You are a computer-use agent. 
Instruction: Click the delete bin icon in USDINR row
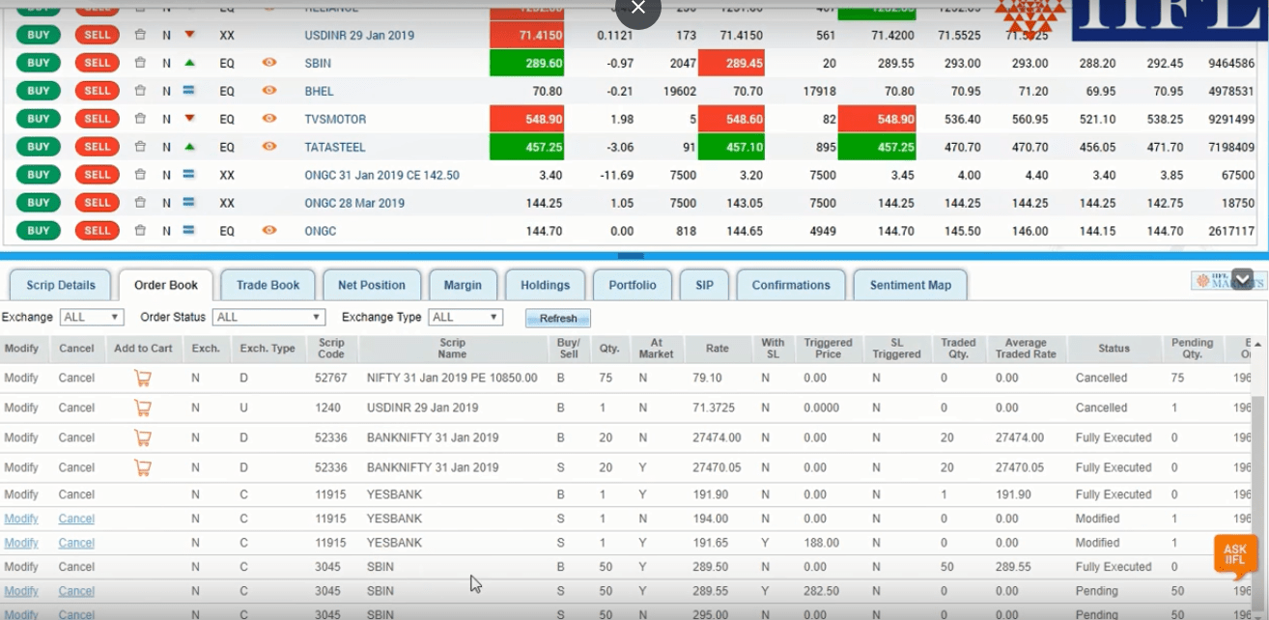coord(140,35)
